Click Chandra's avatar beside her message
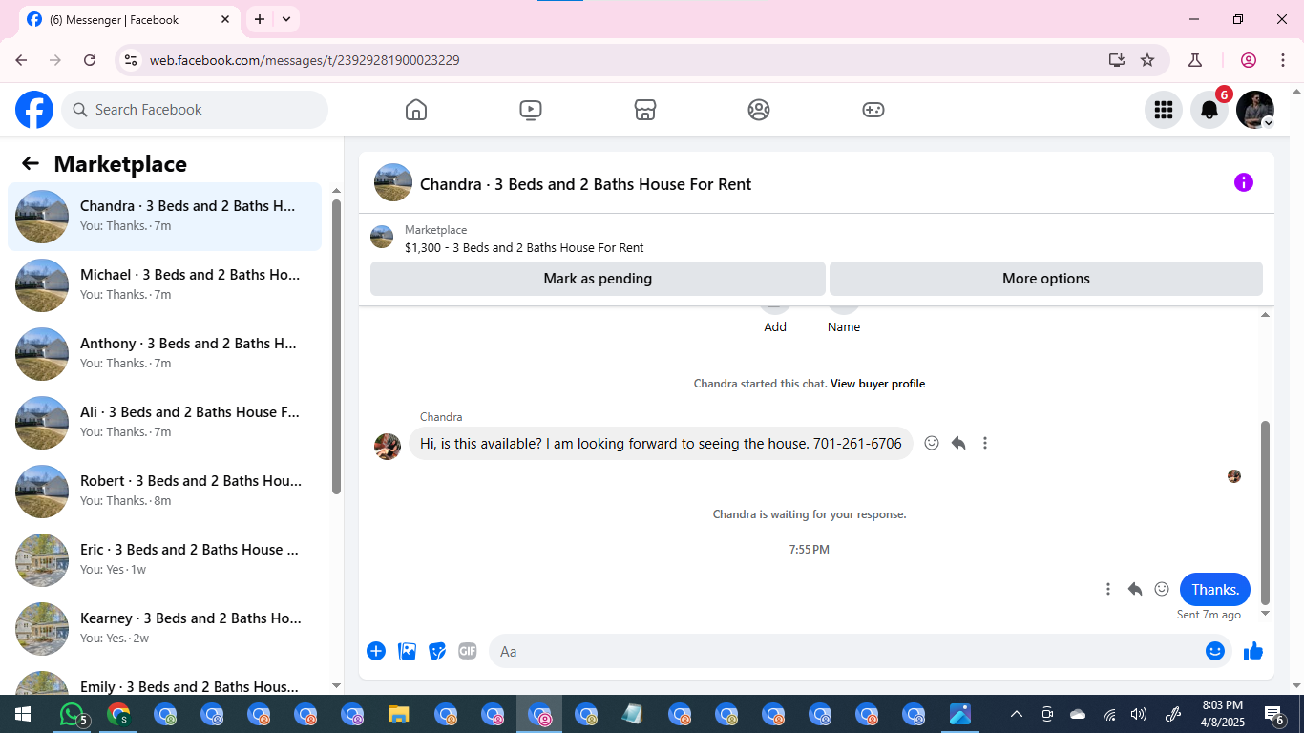The image size is (1304, 733). (388, 447)
